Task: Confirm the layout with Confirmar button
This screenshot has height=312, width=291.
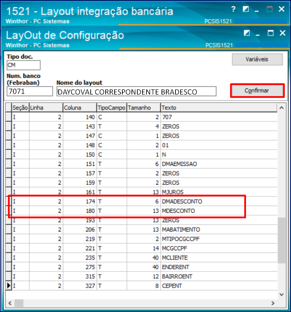Action: (x=257, y=90)
